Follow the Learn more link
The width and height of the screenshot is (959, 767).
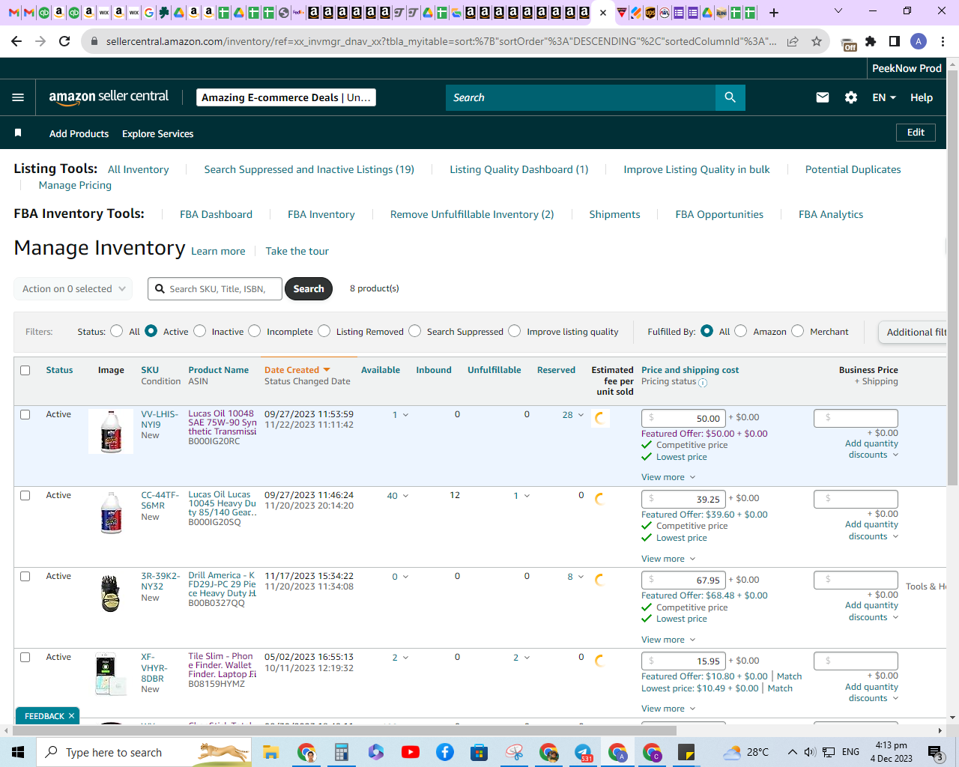(218, 251)
